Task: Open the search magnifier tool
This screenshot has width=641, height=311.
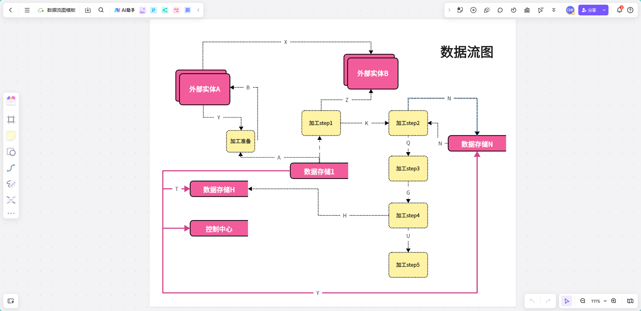Action: (101, 10)
